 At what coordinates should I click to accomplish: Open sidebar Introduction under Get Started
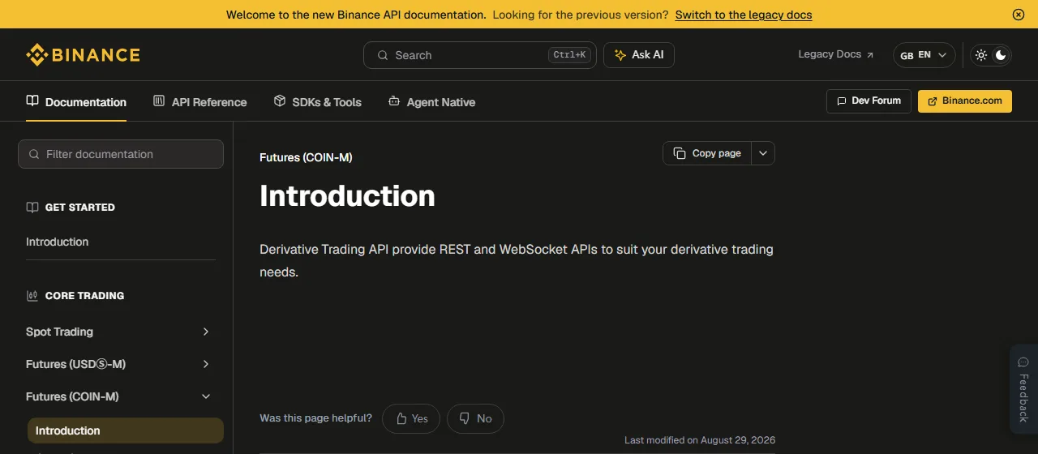58,242
